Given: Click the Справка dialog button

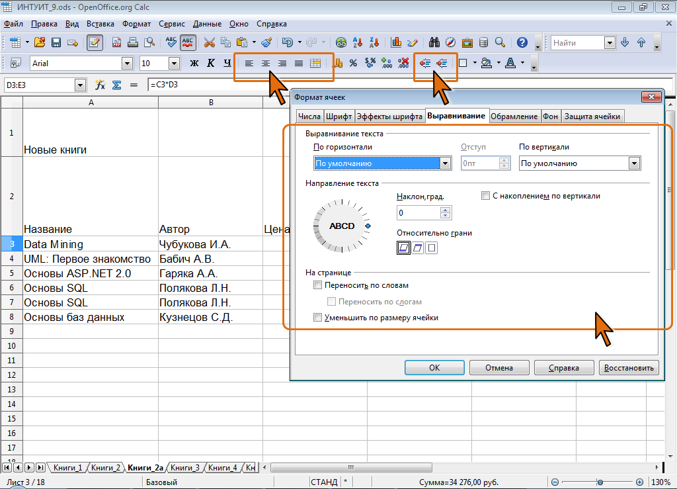Looking at the screenshot, I should [x=564, y=368].
